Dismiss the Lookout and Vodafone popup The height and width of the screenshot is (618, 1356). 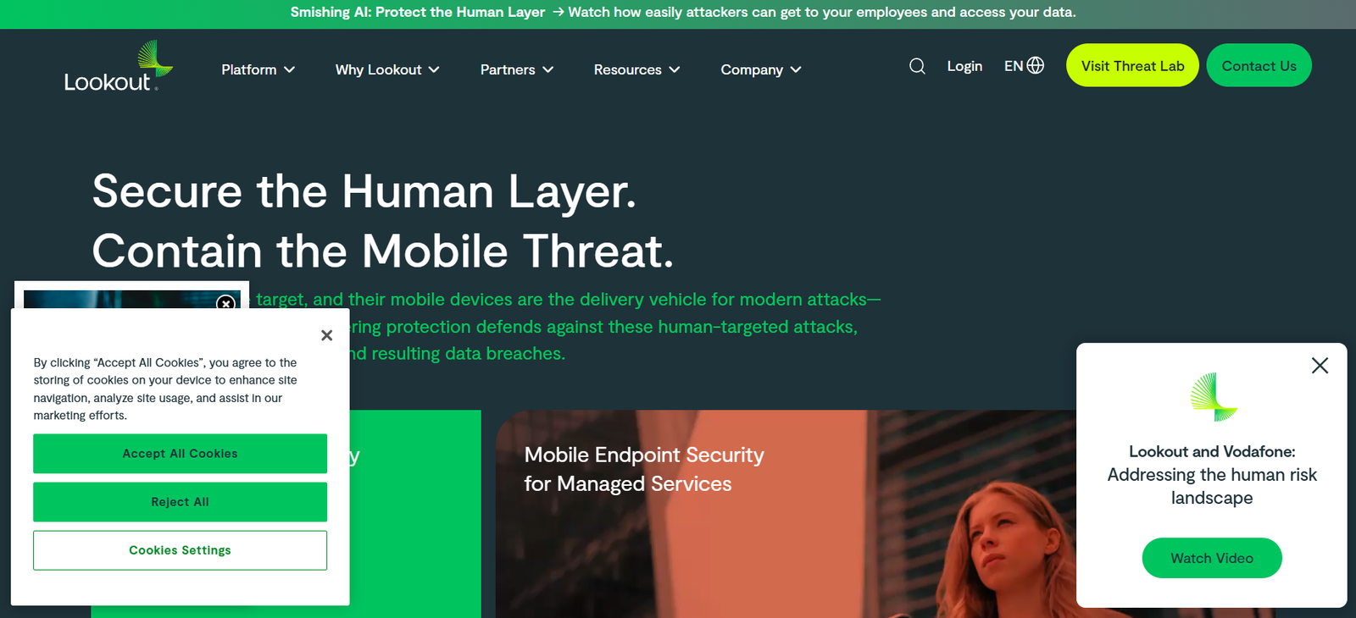point(1320,366)
